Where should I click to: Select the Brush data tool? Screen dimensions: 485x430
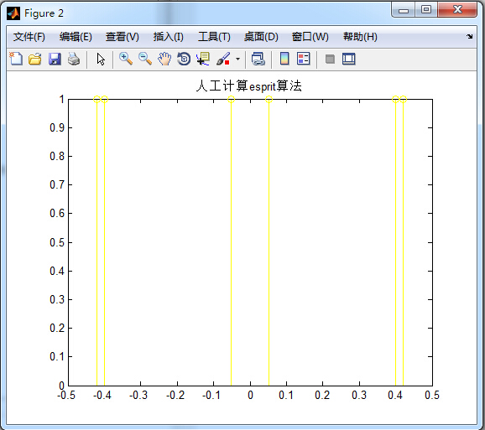click(x=223, y=59)
